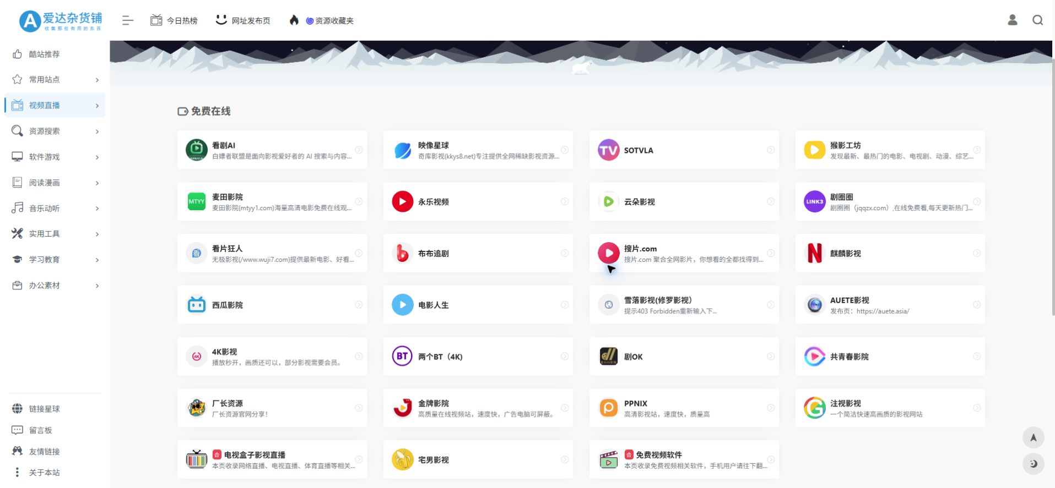Click the 麦田影院 MTYY icon
Image resolution: width=1055 pixels, height=488 pixels.
(197, 201)
